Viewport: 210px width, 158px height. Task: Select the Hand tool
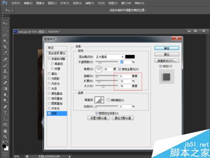5,131
